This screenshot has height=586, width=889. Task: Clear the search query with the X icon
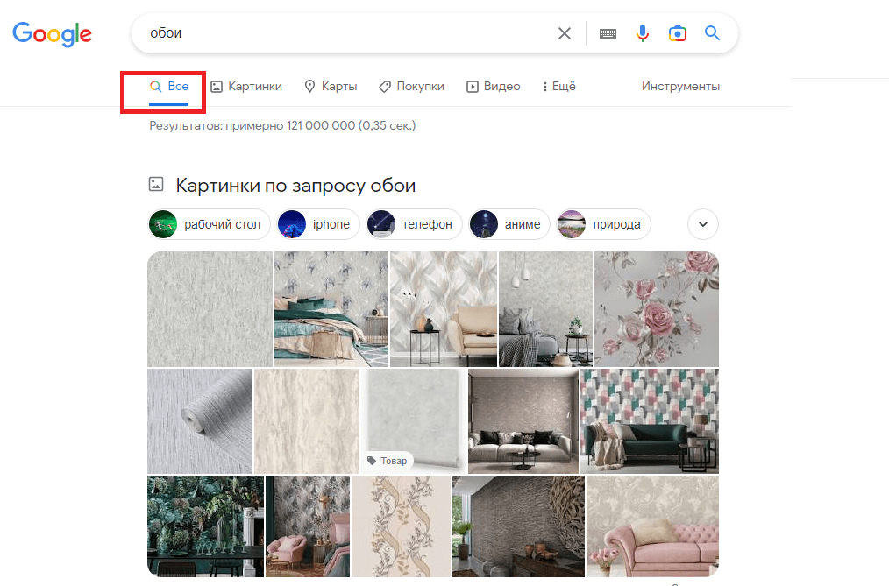pyautogui.click(x=564, y=33)
